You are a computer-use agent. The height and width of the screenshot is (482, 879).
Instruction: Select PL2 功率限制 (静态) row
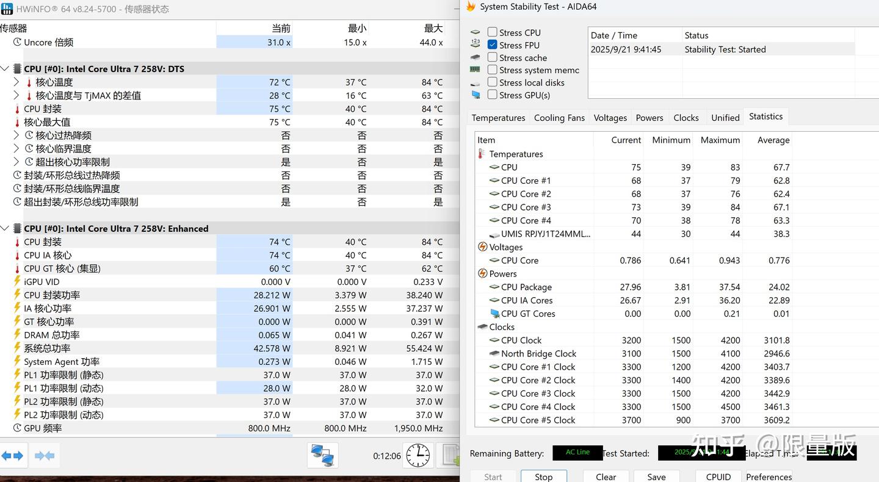pos(230,401)
